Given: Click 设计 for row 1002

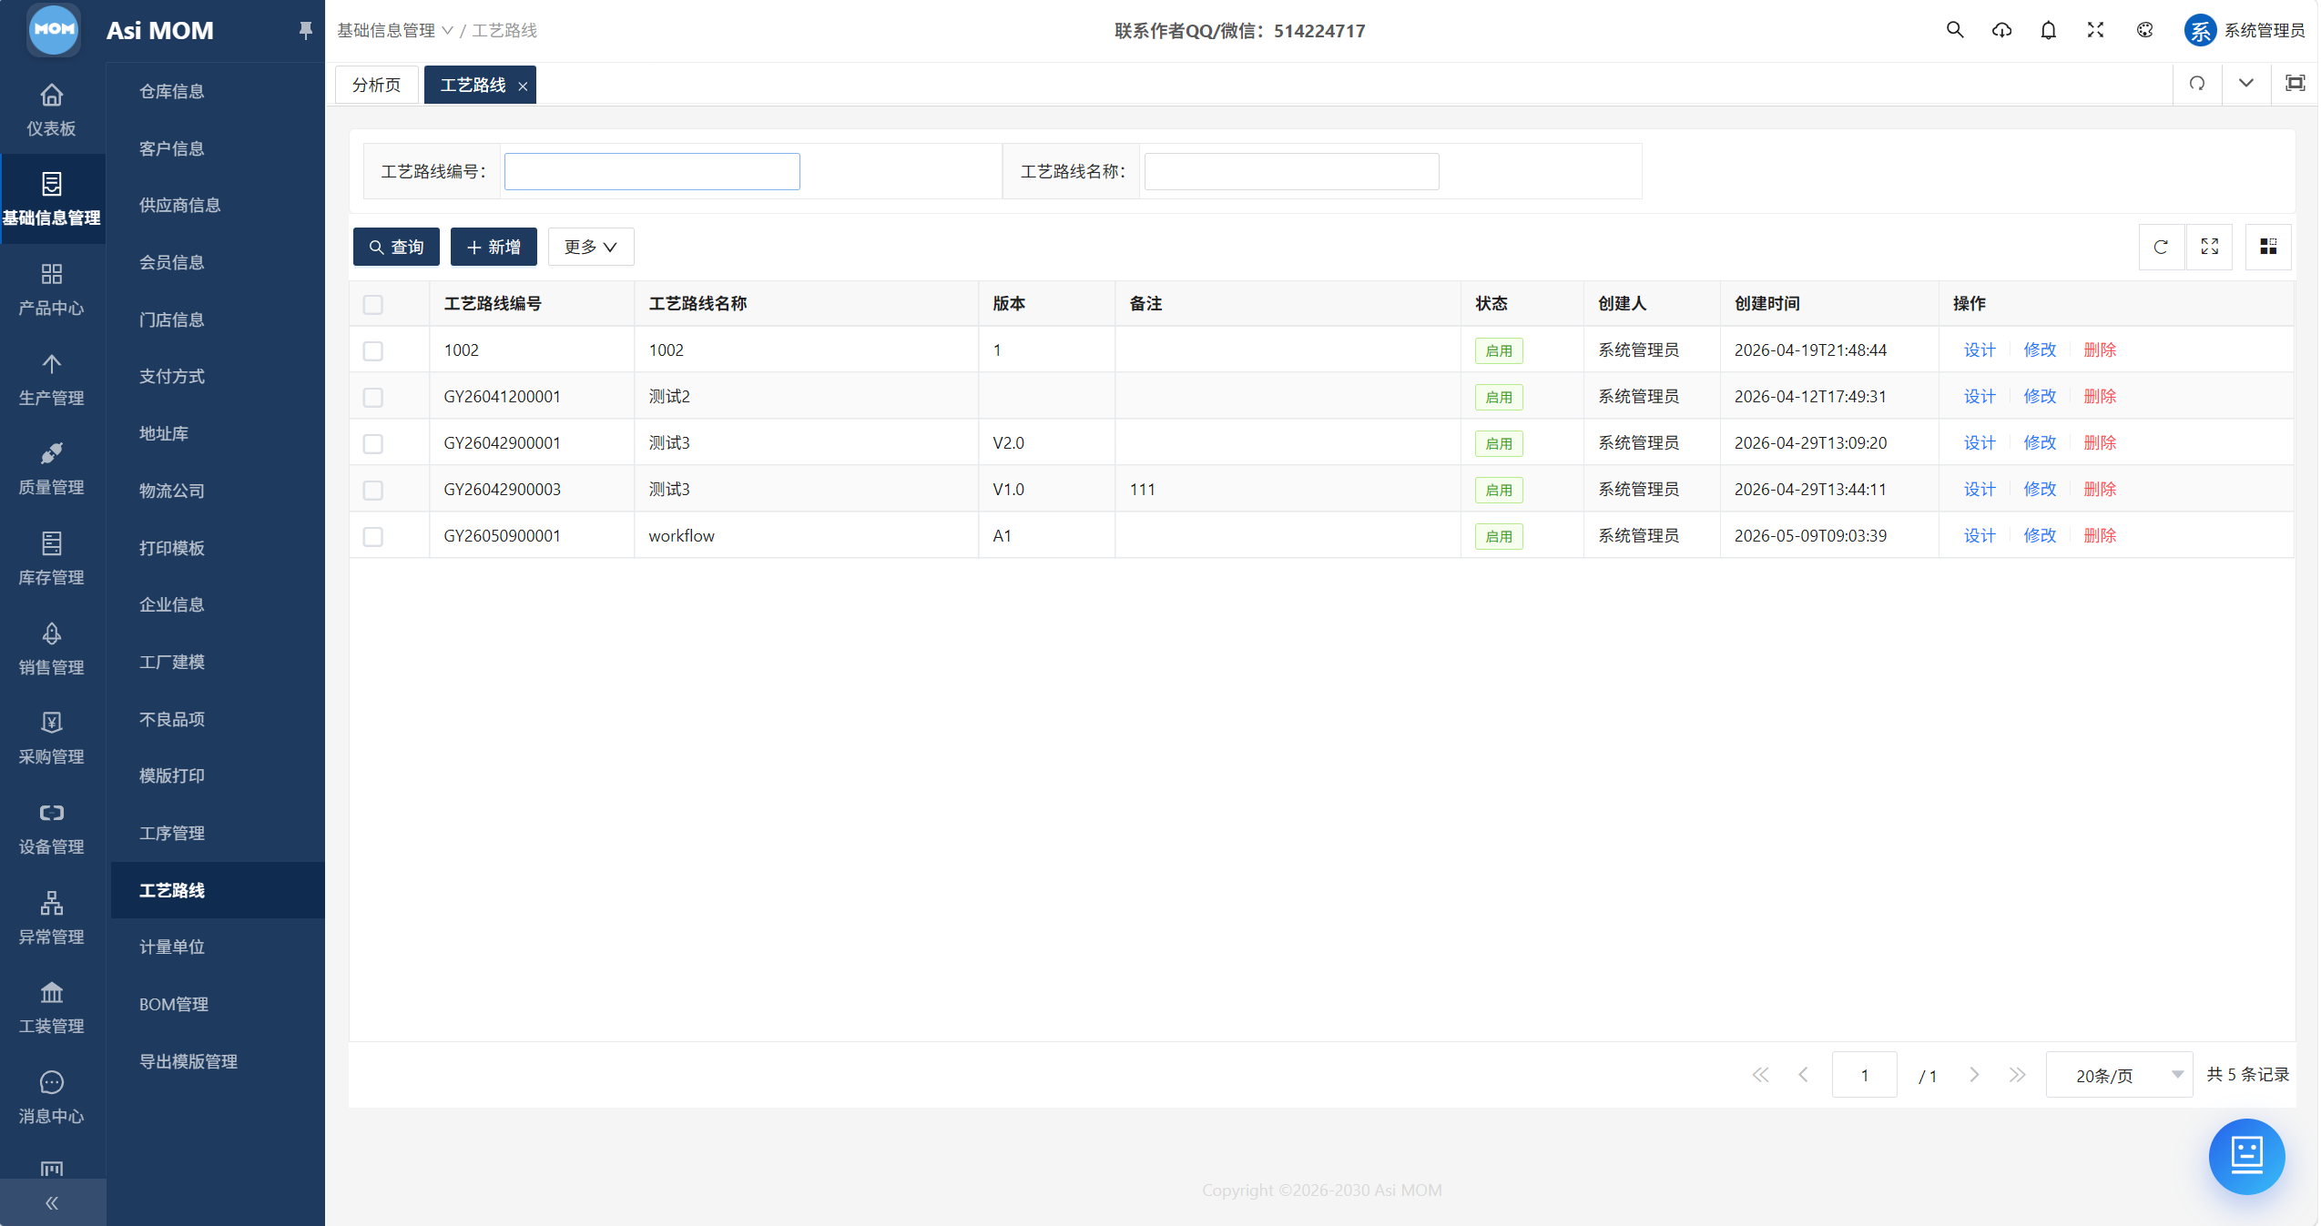Looking at the screenshot, I should 1980,350.
